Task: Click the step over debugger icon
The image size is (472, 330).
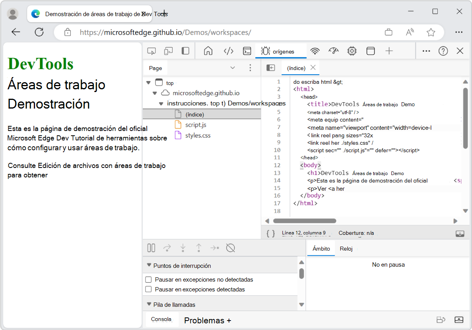Action: [167, 248]
